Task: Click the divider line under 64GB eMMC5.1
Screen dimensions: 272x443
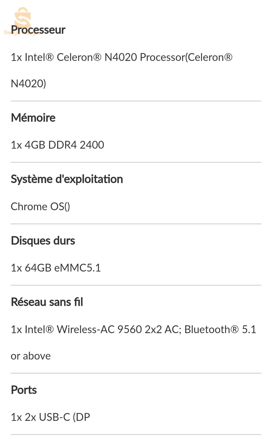Action: click(136, 285)
